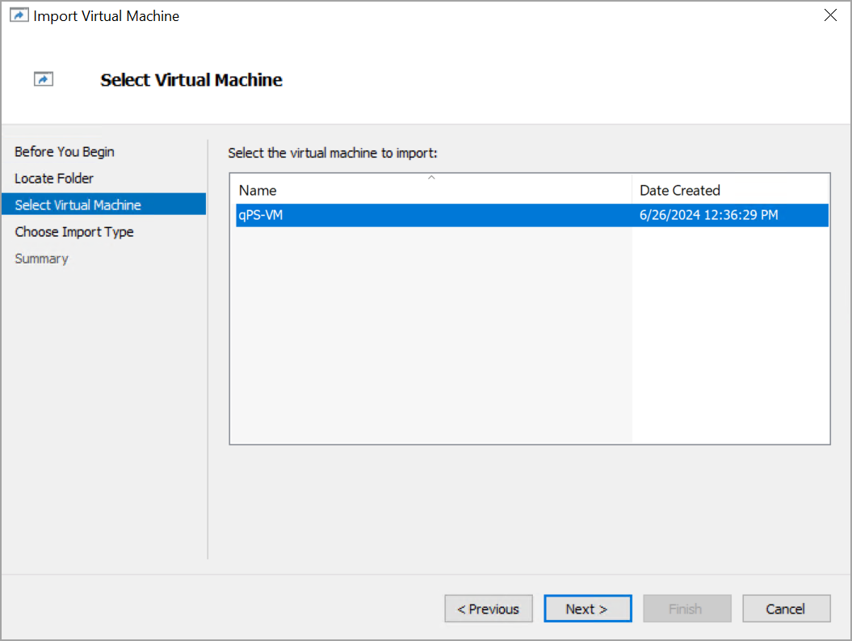Click the import arrow icon in wizard header
Image resolution: width=852 pixels, height=641 pixels.
click(x=44, y=79)
